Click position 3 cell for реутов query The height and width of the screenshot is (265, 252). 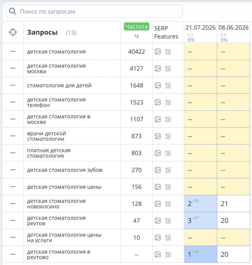[x=200, y=220]
